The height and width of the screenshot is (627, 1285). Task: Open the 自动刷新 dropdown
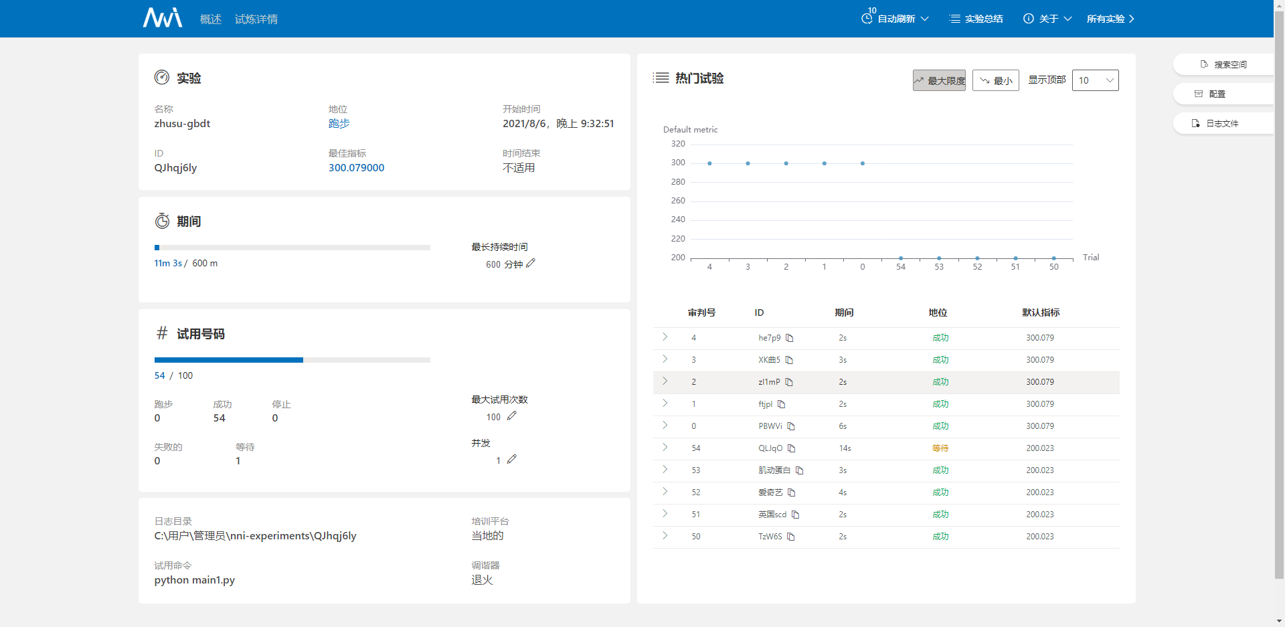pyautogui.click(x=903, y=19)
